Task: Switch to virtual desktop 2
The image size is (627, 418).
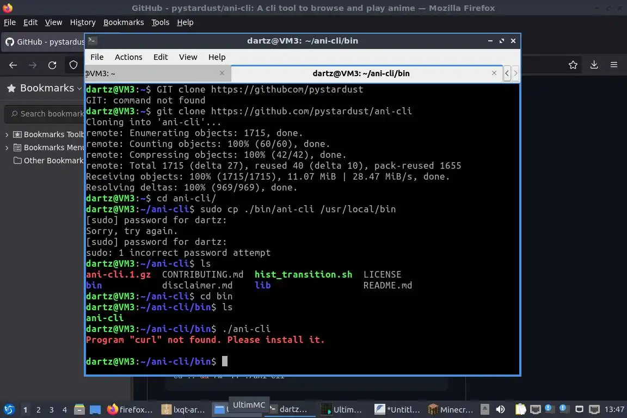Action: (39, 410)
